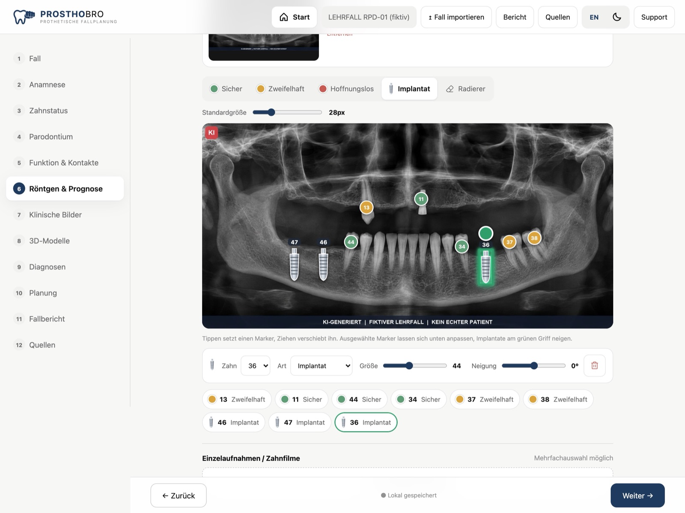This screenshot has width=685, height=513.
Task: Open the Bericht page
Action: click(515, 17)
